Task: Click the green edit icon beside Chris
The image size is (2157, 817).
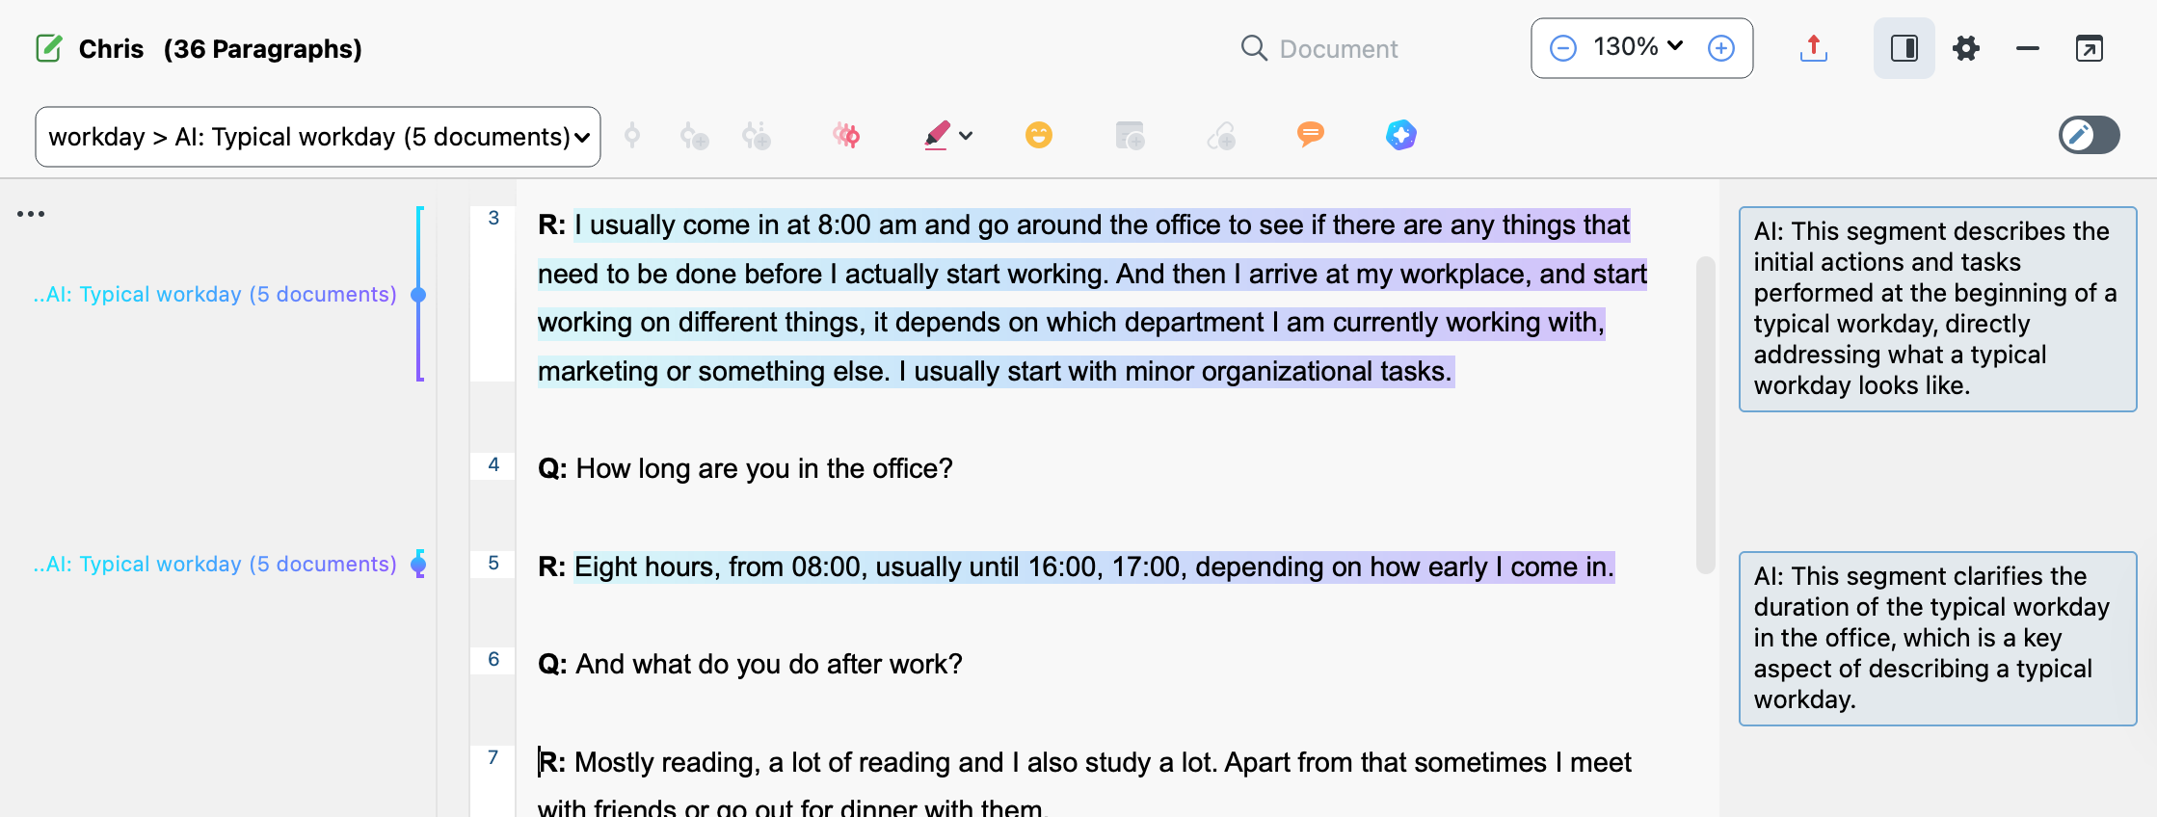Action: click(48, 48)
